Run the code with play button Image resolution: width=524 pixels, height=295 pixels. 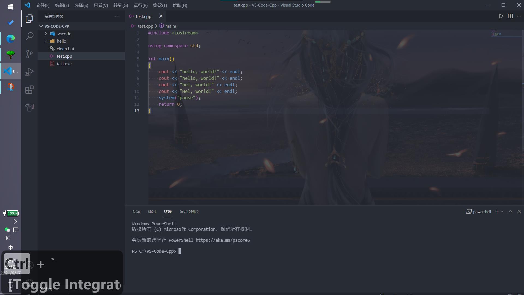pyautogui.click(x=501, y=16)
